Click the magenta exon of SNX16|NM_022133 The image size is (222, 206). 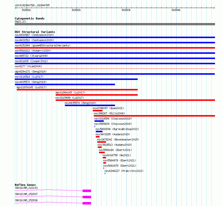(87, 191)
